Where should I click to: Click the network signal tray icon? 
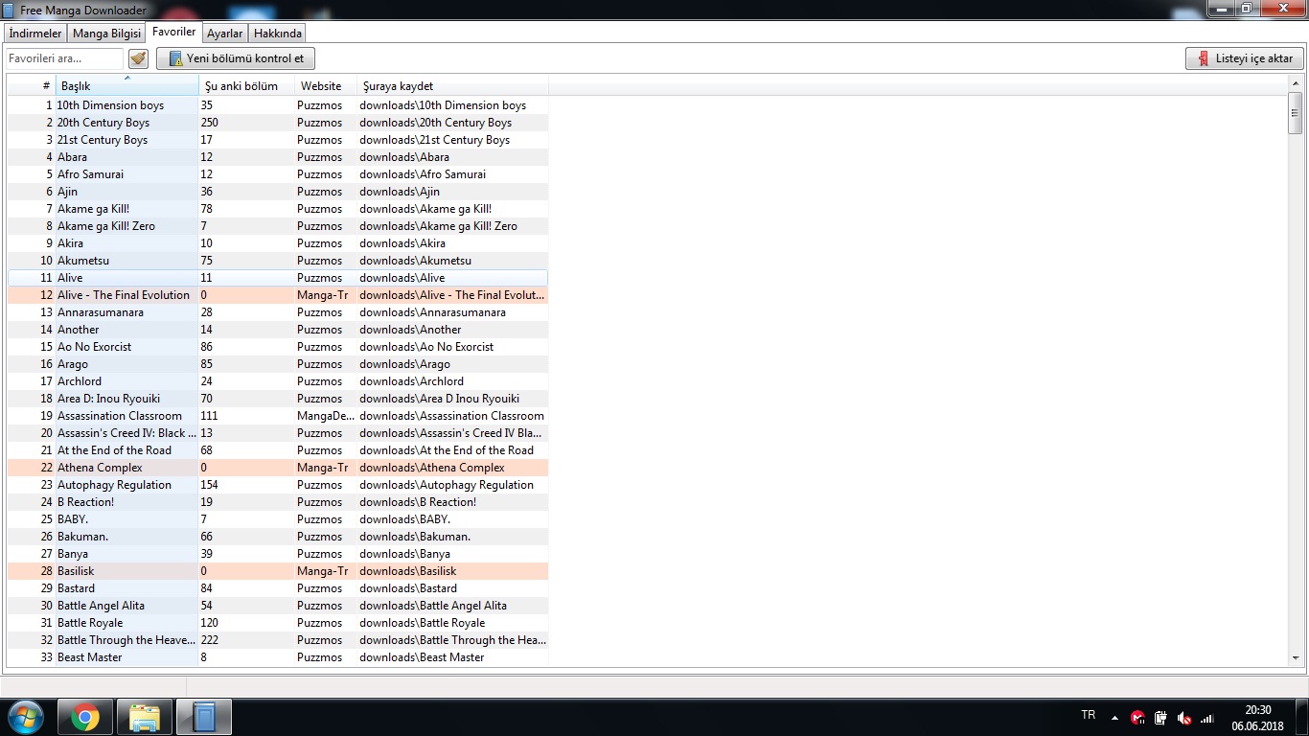[x=1207, y=718]
